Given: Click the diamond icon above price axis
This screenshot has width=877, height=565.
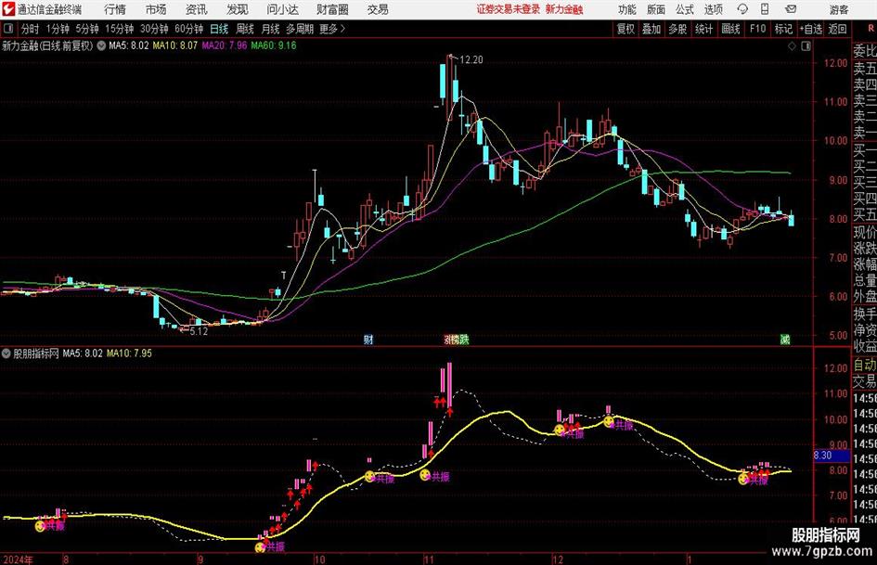Looking at the screenshot, I should tap(792, 45).
